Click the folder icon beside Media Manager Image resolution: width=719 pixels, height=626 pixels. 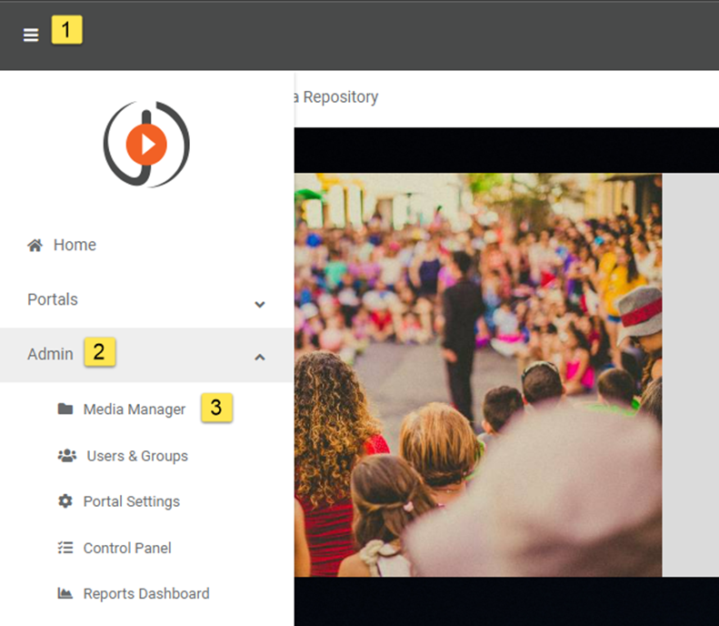coord(65,409)
